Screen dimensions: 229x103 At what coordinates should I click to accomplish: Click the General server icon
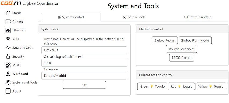[x=8, y=22]
